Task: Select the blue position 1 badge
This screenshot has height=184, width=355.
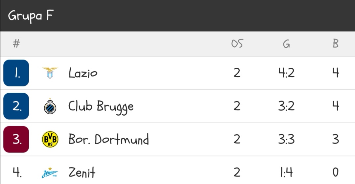Action: pos(16,73)
